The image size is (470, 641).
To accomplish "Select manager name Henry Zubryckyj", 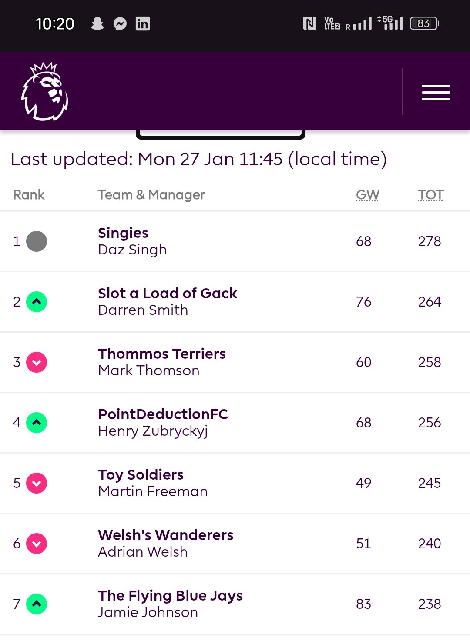I will [x=153, y=431].
